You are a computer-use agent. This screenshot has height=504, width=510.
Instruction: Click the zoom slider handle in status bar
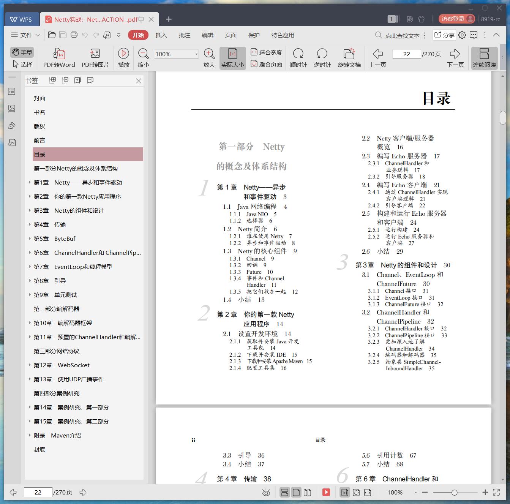pos(454,493)
